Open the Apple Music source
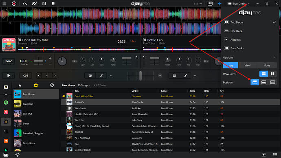The width and height of the screenshot is (281, 158). tap(6, 112)
